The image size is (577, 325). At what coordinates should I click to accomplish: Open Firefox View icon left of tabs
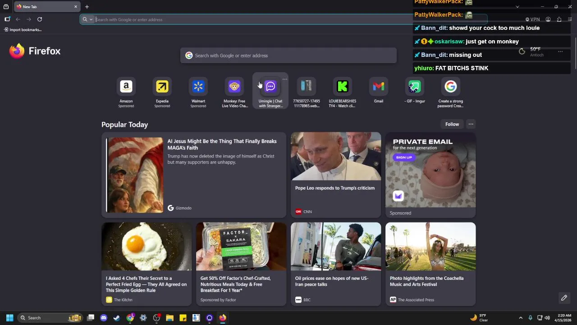pyautogui.click(x=6, y=7)
